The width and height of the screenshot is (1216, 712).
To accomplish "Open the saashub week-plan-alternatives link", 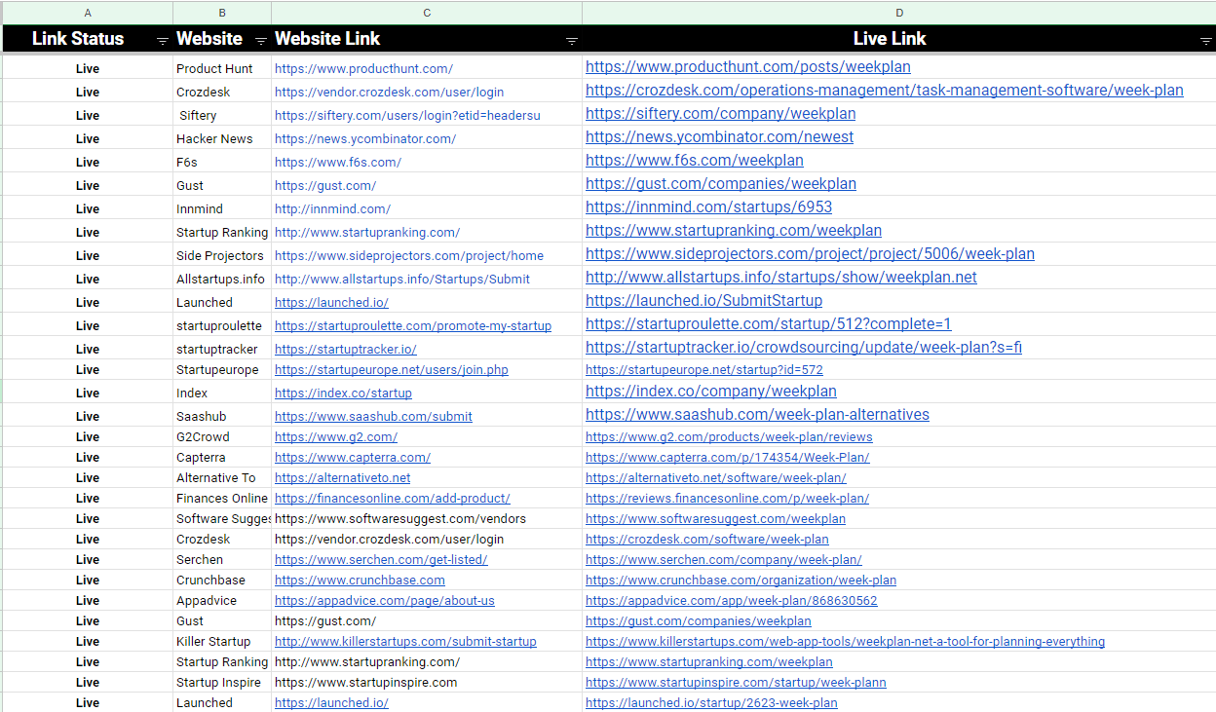I will coord(757,415).
